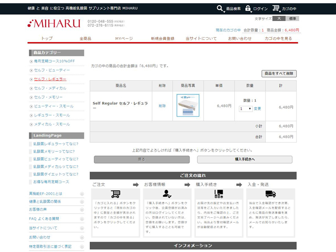This screenshot has height=252, width=336.
Task: Open the 全商品 navigation tab
Action: click(x=85, y=38)
